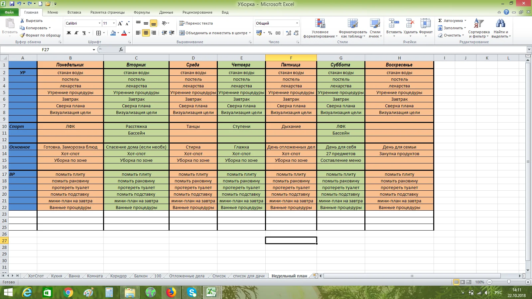532x299 pixels.
Task: Undo the last action in Excel
Action: (x=19, y=4)
